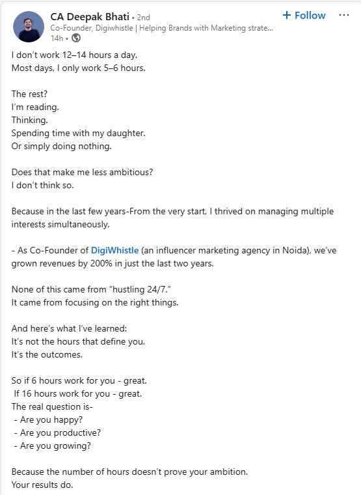This screenshot has width=361, height=495.
Task: Click the 14h post timestamp
Action: tap(57, 38)
